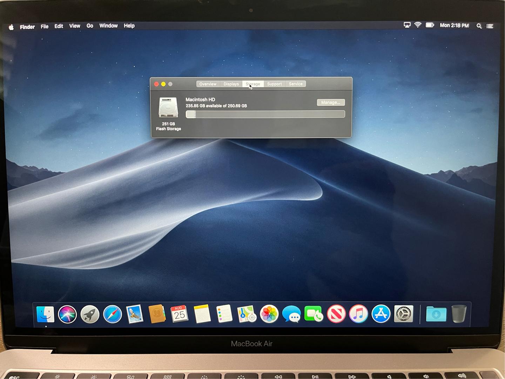
Task: Open the File menu
Action: click(x=45, y=26)
